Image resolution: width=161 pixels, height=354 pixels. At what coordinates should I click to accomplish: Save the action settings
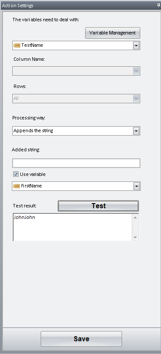[81, 339]
